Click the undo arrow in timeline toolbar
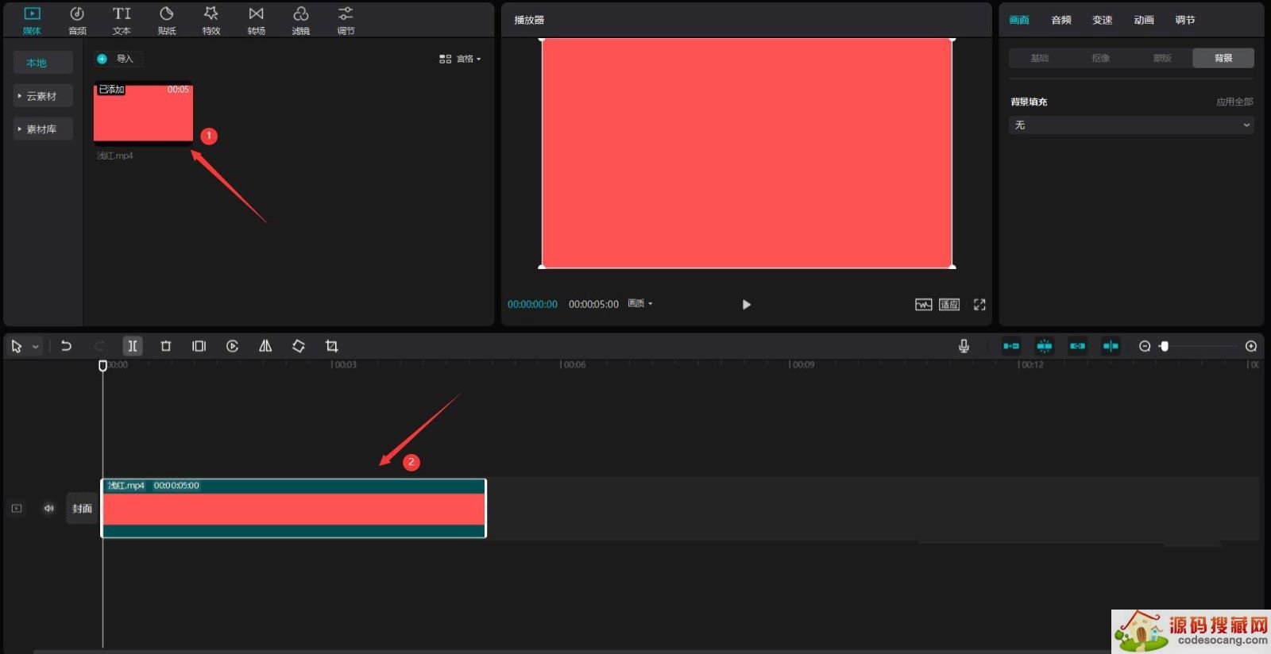The height and width of the screenshot is (654, 1271). pyautogui.click(x=66, y=346)
